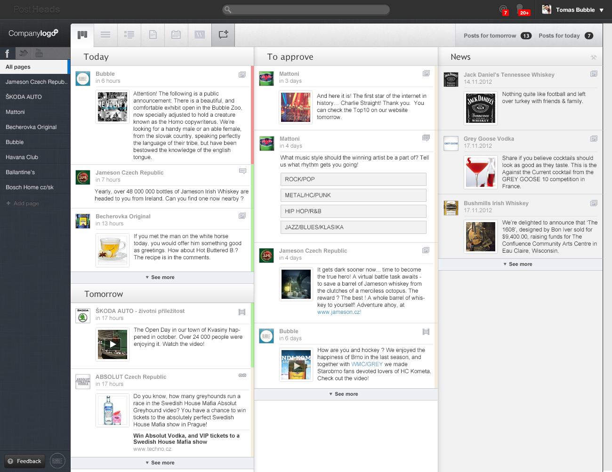Open WMC/GREY link in Bubble post

pyautogui.click(x=367, y=364)
